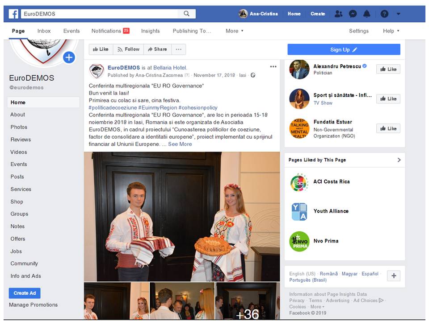The width and height of the screenshot is (429, 321).
Task: Like the Fundatia Estuar page
Action: (x=388, y=128)
